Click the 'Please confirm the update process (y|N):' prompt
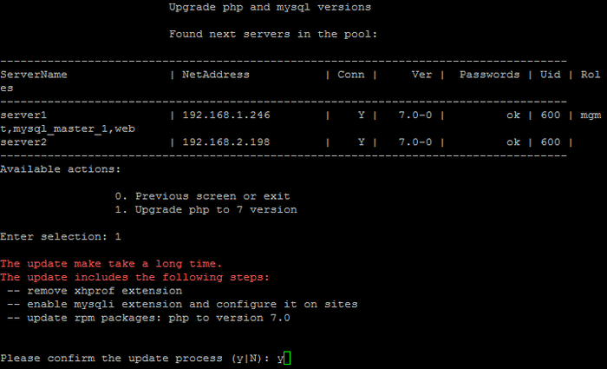The height and width of the screenshot is (369, 607). pos(134,359)
